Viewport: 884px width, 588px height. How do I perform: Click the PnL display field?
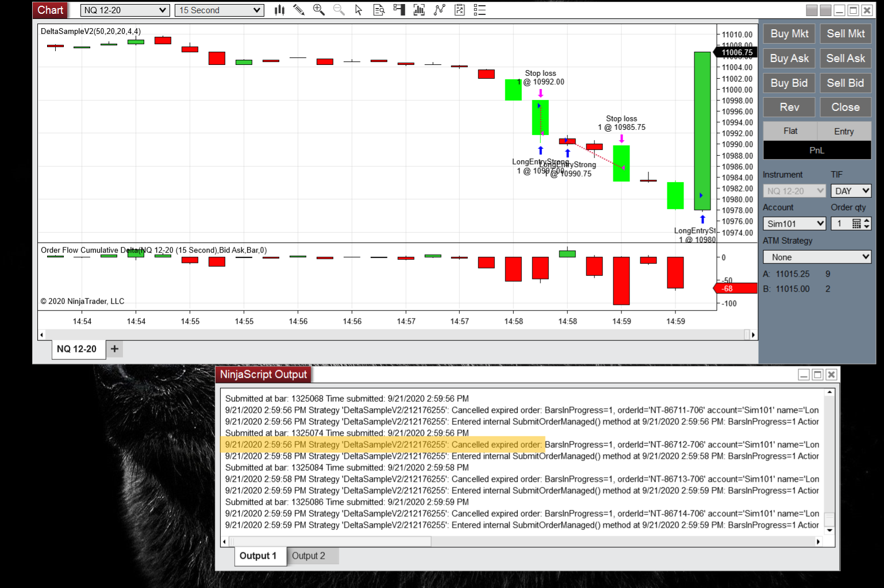(x=817, y=150)
